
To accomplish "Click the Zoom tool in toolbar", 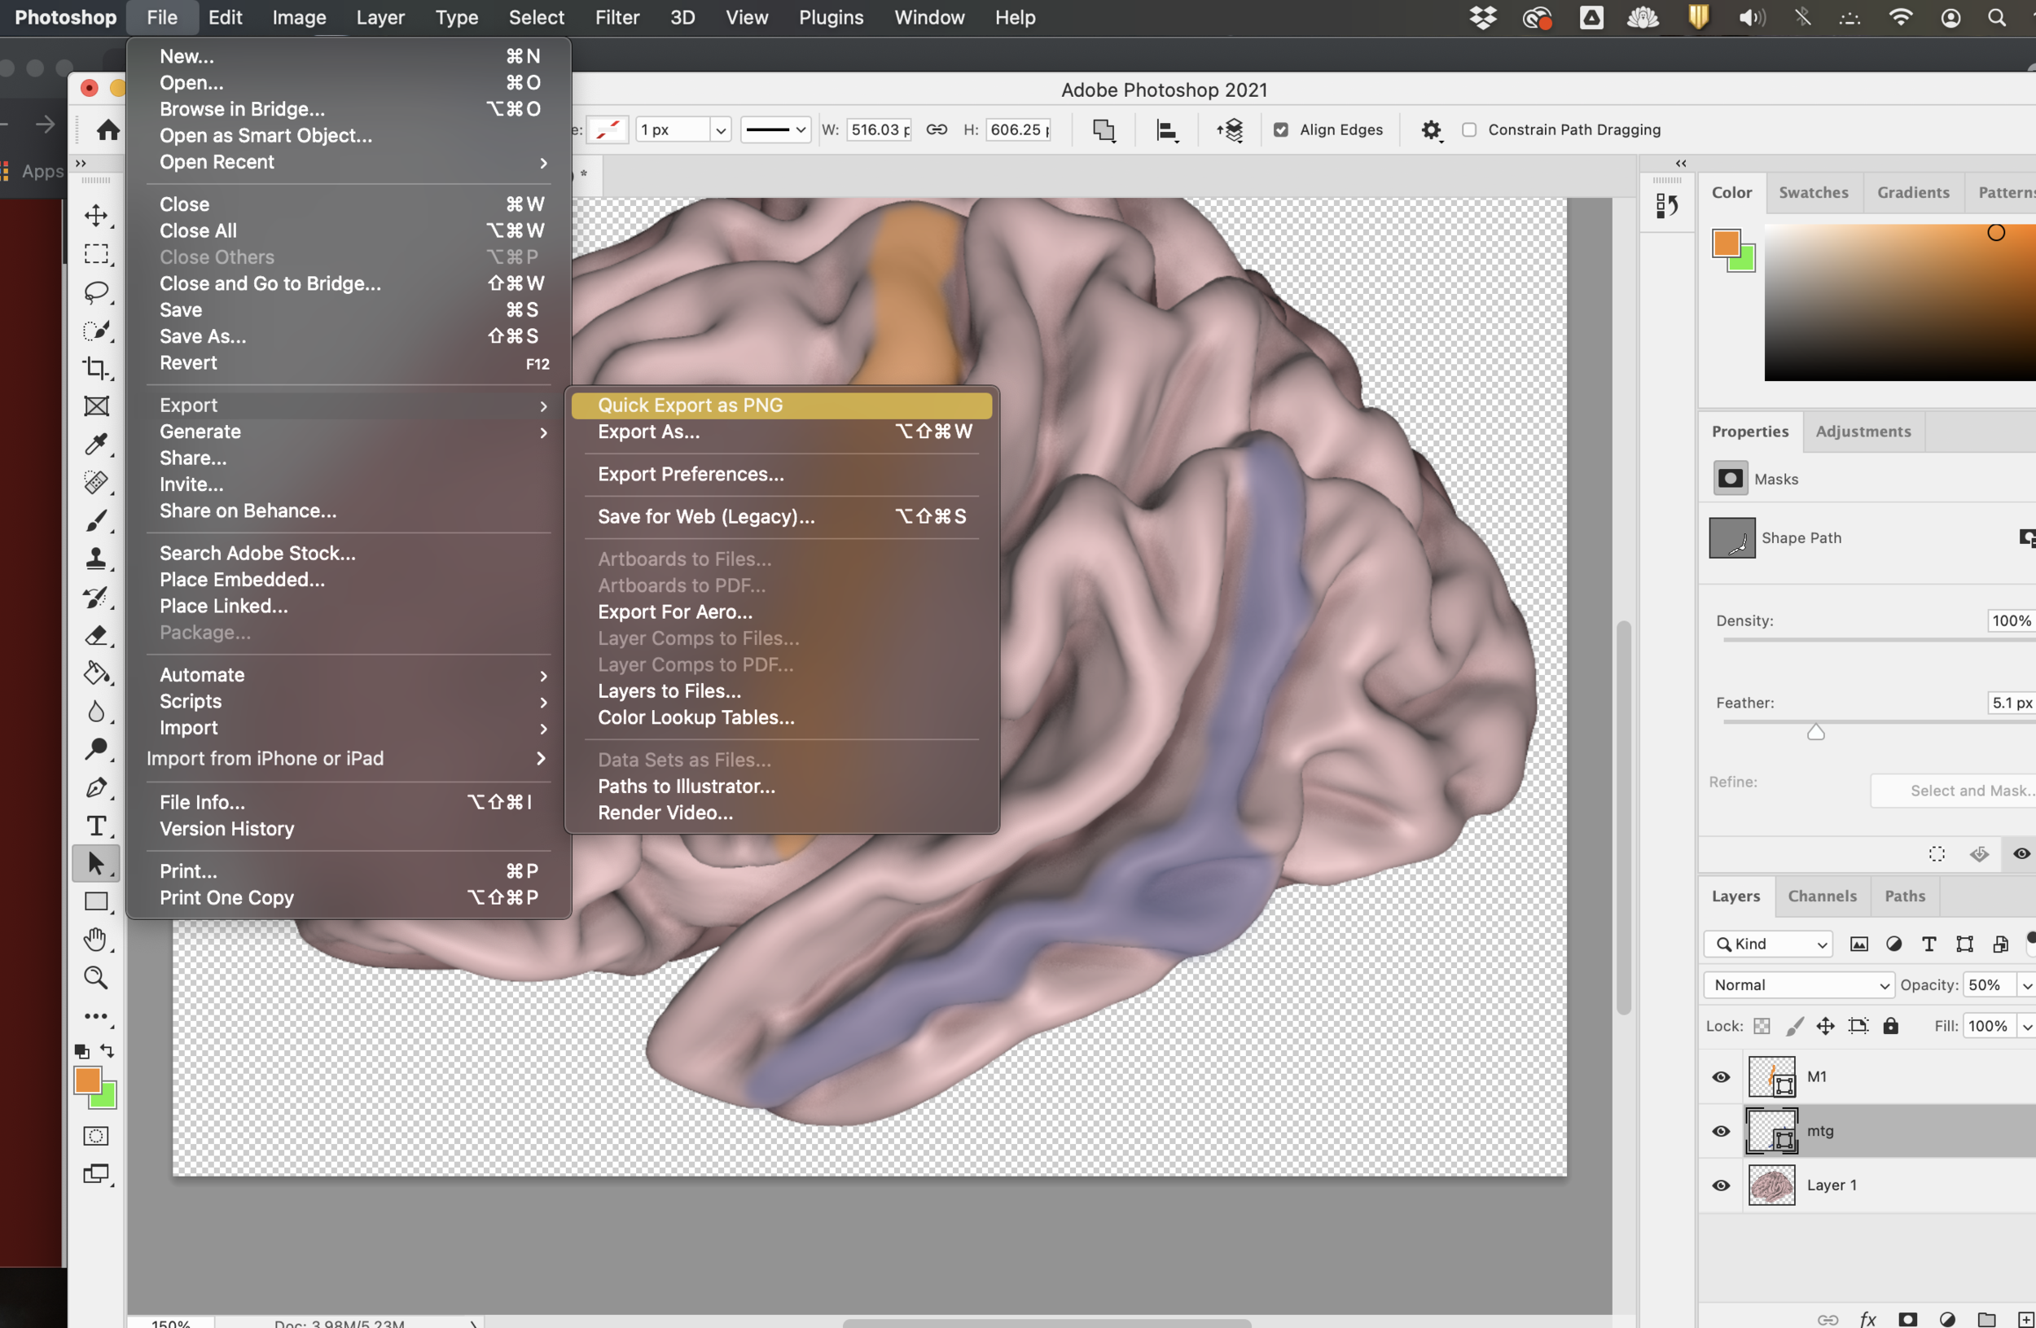I will point(95,980).
